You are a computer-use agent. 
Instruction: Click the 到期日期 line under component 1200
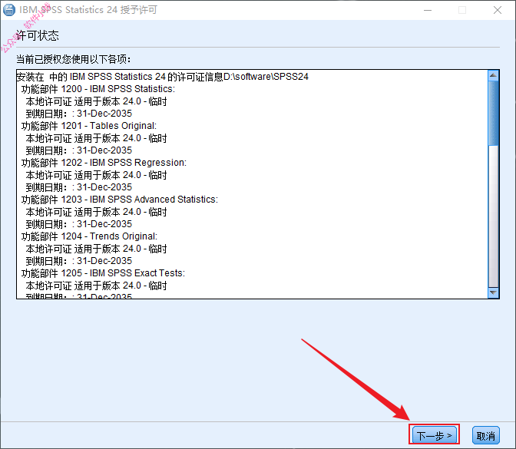78,114
